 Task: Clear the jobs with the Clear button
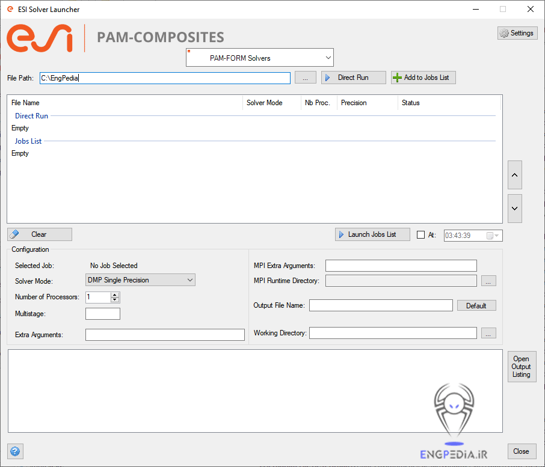click(40, 234)
